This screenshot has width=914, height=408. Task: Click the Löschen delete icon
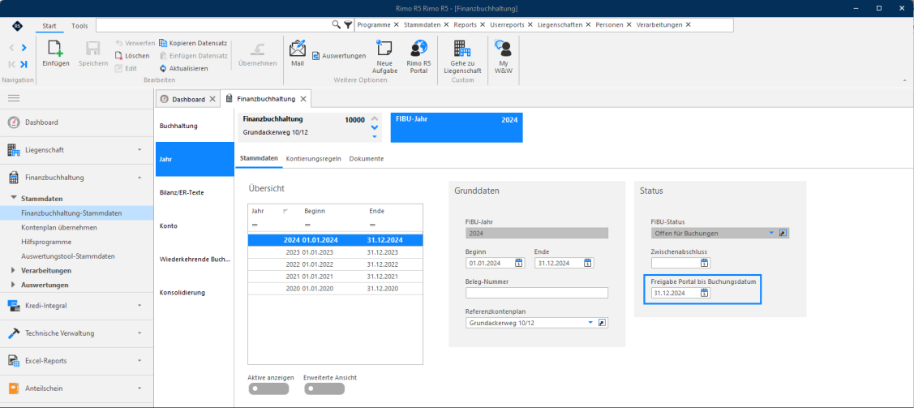point(118,55)
